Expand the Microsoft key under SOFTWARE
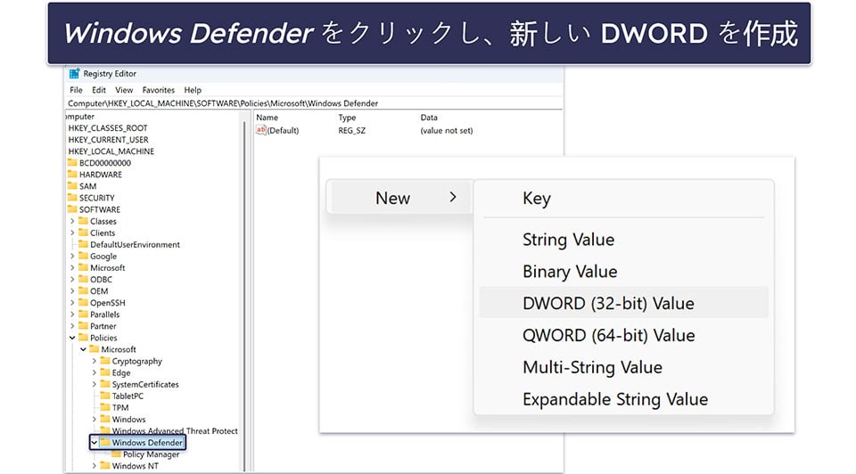 pyautogui.click(x=72, y=268)
